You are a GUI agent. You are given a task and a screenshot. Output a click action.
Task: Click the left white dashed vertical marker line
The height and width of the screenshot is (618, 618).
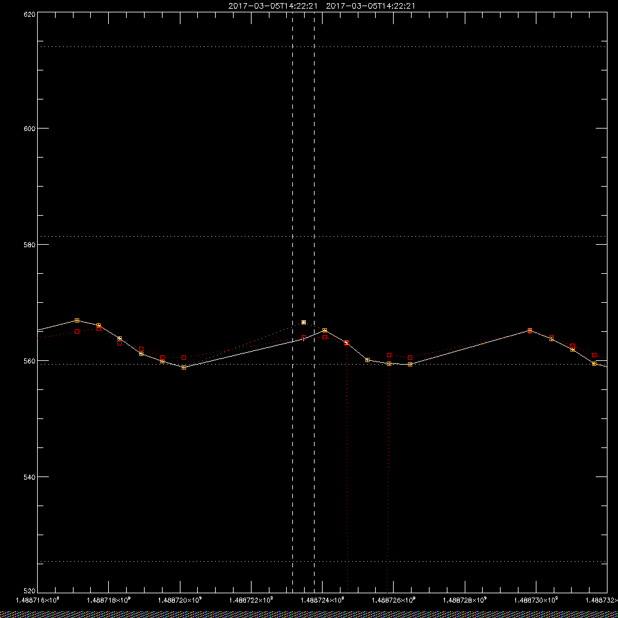tap(292, 302)
